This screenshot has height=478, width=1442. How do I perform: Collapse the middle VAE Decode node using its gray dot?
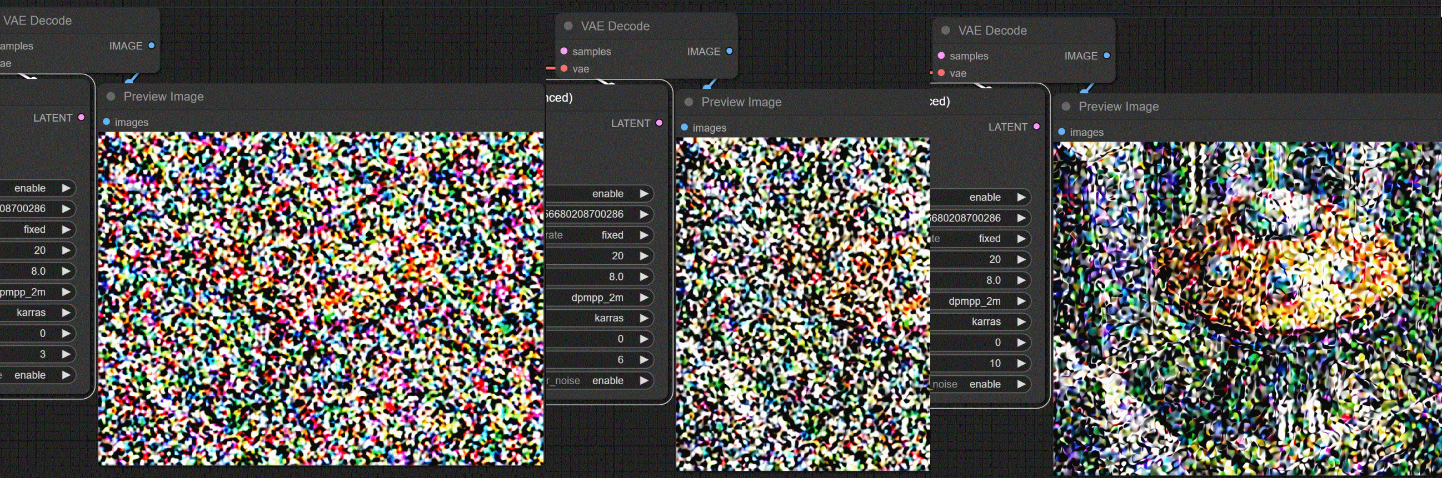(568, 26)
